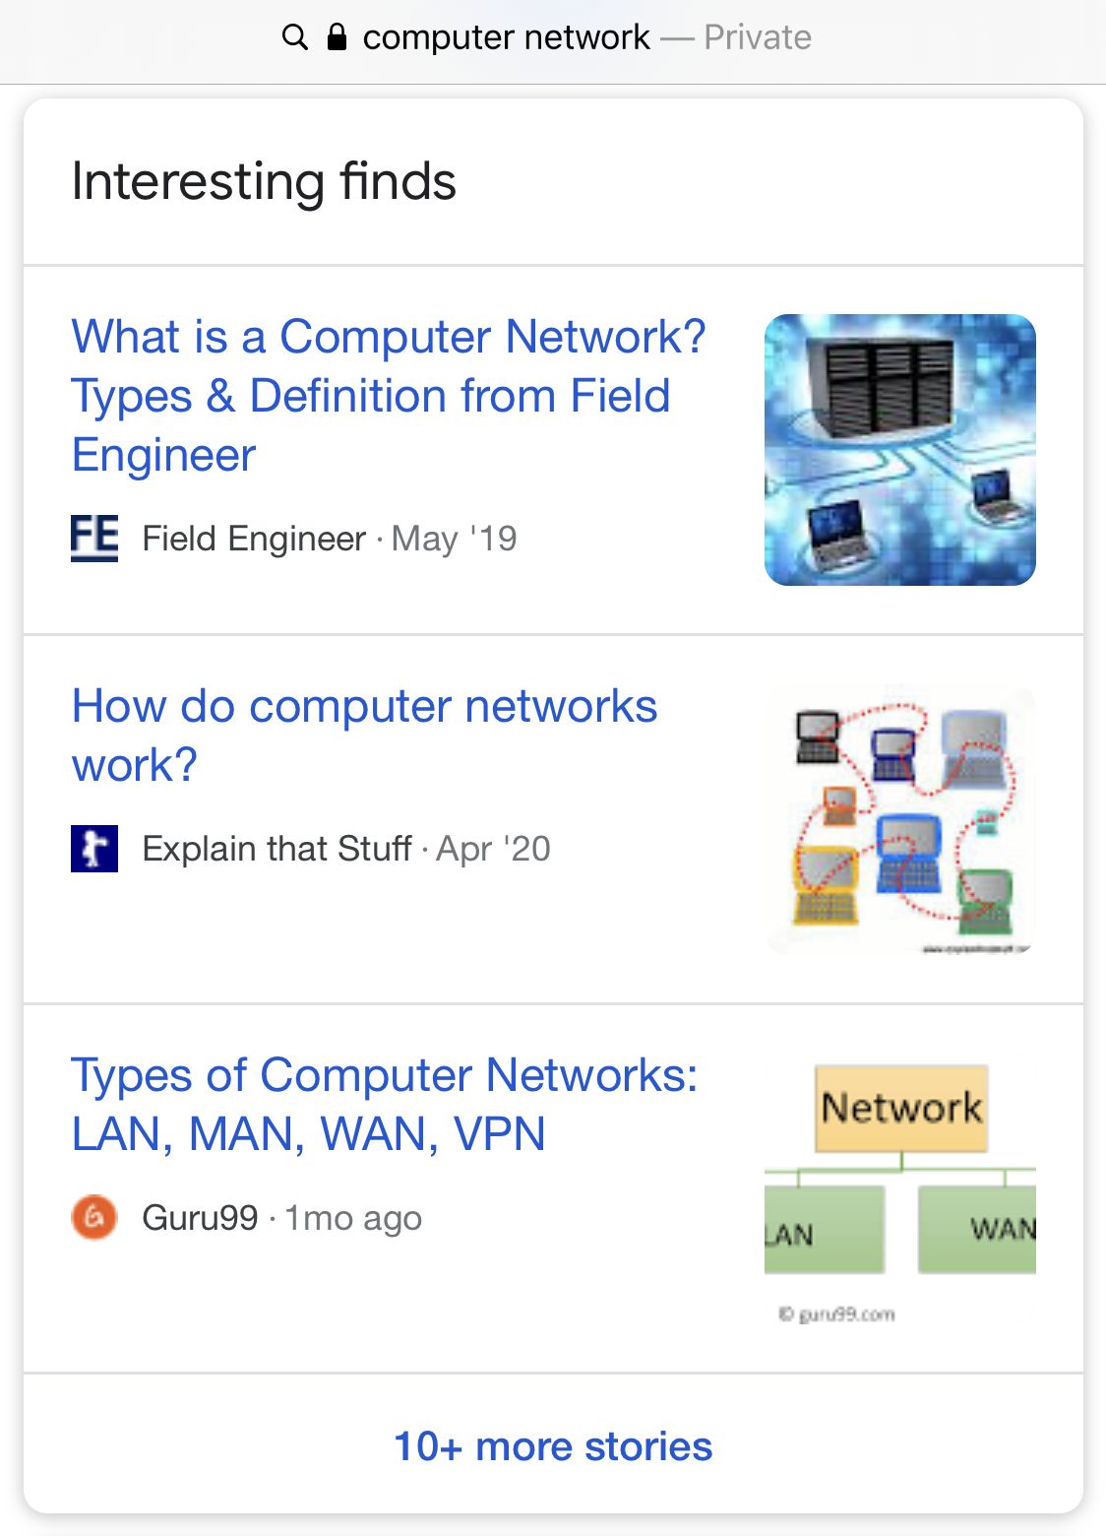Viewport: 1106px width, 1536px height.
Task: Expand "10+ more stories" list
Action: 553,1446
